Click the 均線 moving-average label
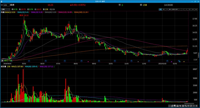The height and width of the screenshot is (108, 200). 3,12
